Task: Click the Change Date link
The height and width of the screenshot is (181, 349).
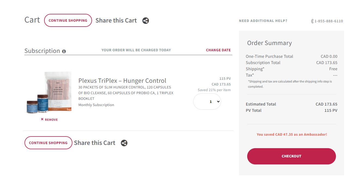Action: point(218,50)
